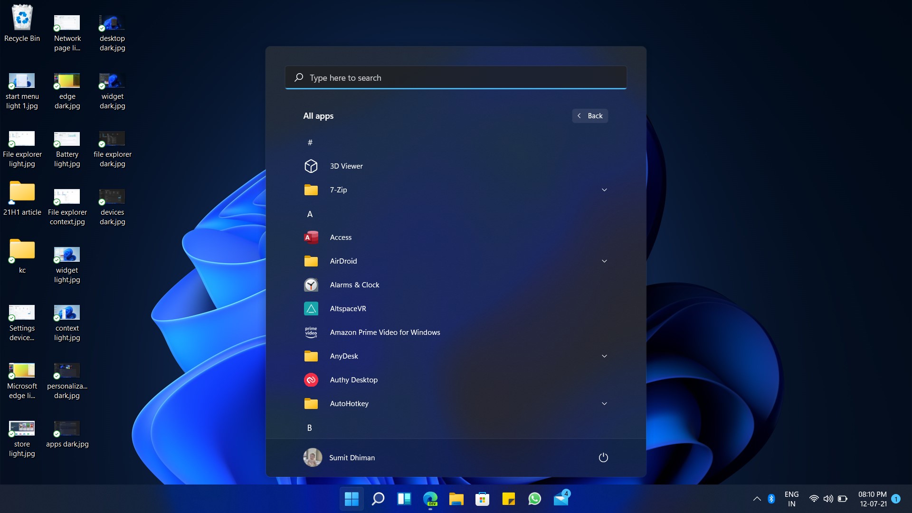This screenshot has width=912, height=513.
Task: Expand the AirDroid folder chevron
Action: tap(604, 261)
